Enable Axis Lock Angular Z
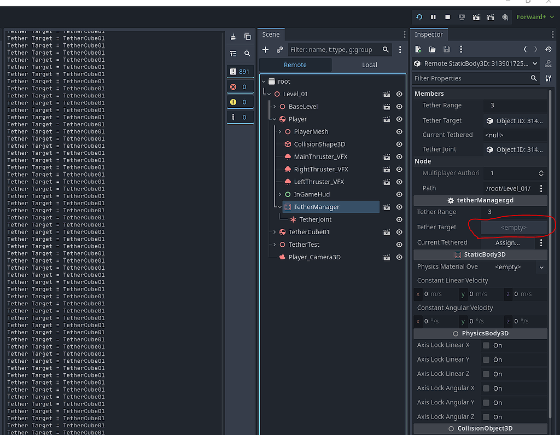This screenshot has width=560, height=435. point(486,417)
